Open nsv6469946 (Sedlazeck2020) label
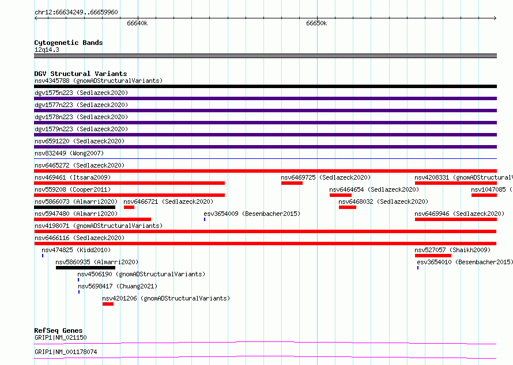 tap(459, 214)
